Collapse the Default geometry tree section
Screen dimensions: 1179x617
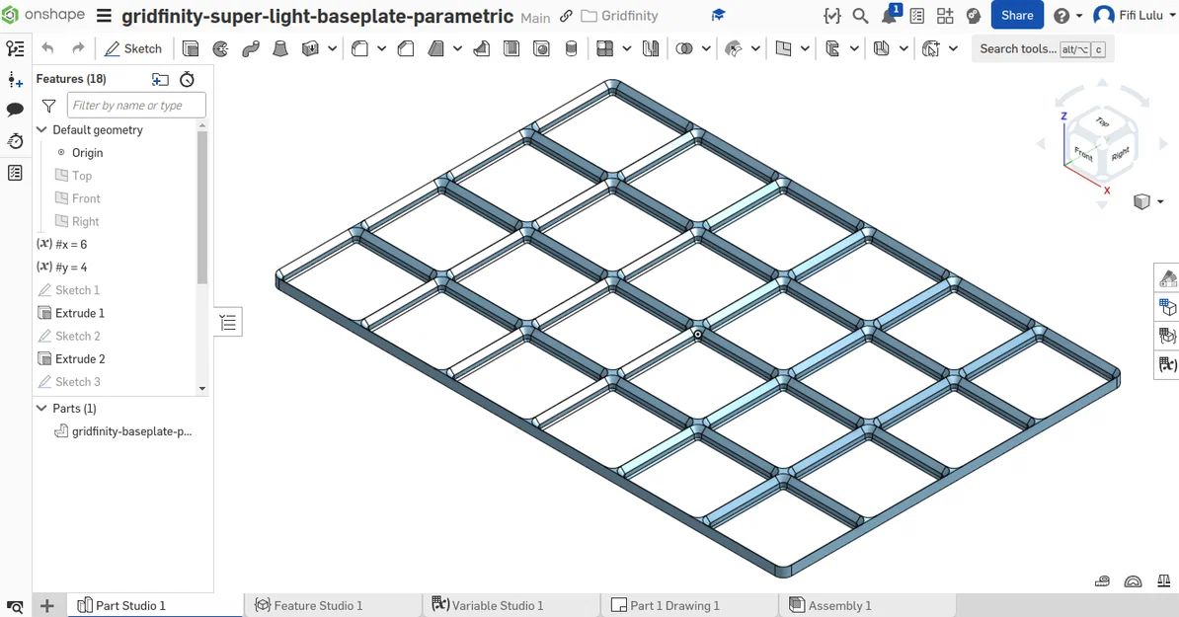(40, 129)
